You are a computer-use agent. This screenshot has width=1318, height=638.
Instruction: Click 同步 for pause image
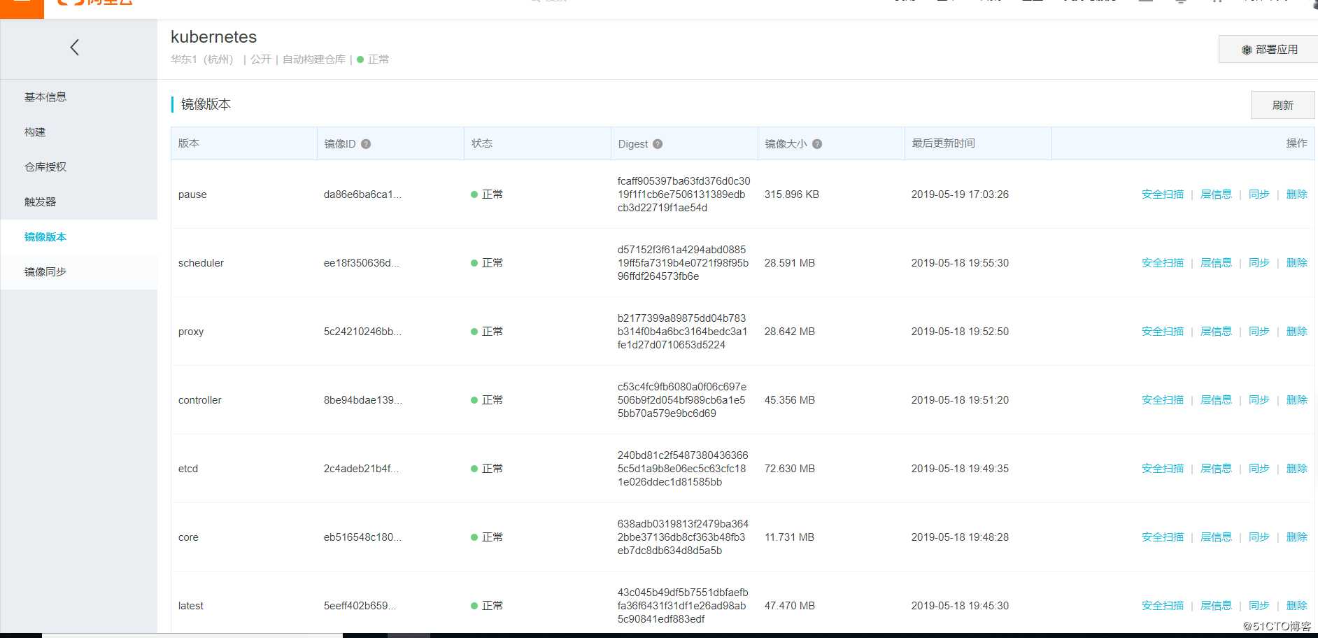tap(1259, 194)
